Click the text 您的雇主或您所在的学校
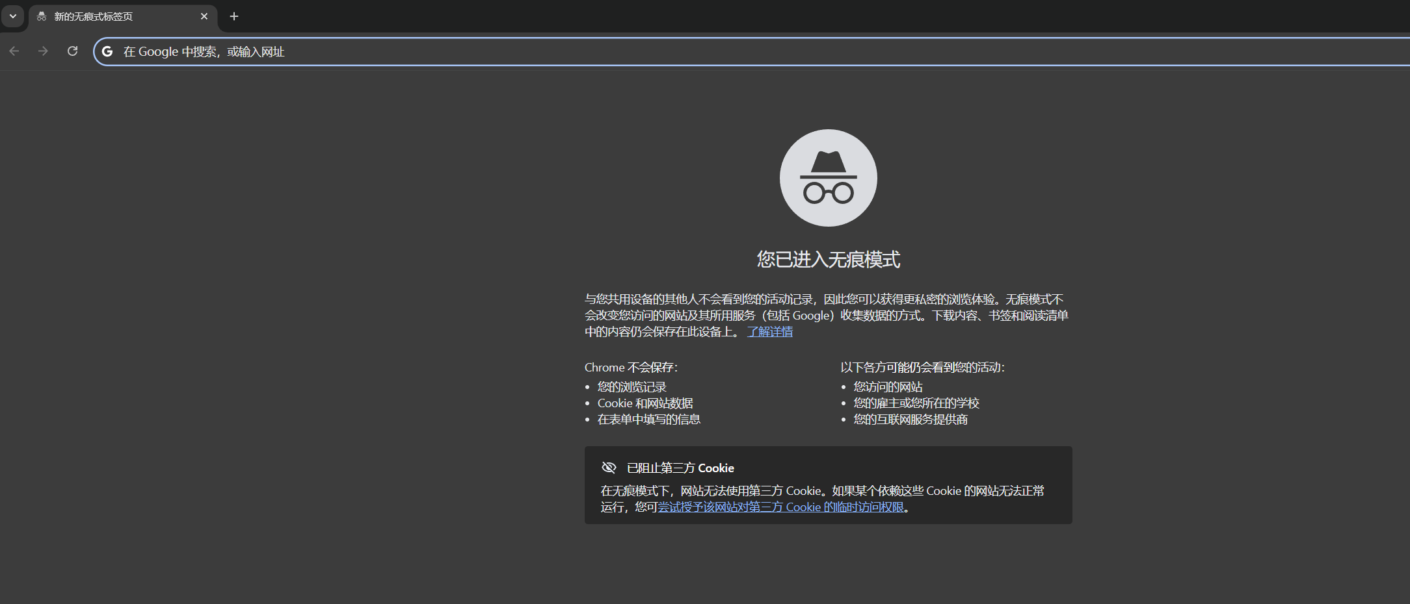The image size is (1410, 604). point(916,403)
